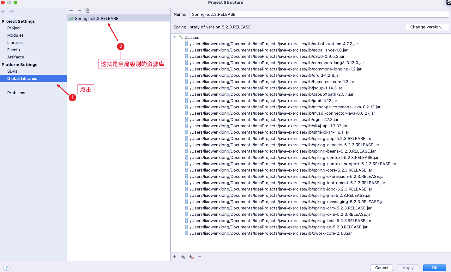This screenshot has height=272, width=451.
Task: Go forward with the right arrow
Action: click(11, 11)
